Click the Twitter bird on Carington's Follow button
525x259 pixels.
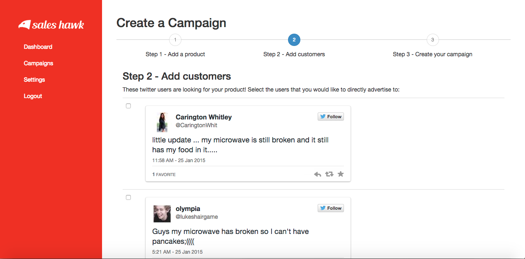323,116
